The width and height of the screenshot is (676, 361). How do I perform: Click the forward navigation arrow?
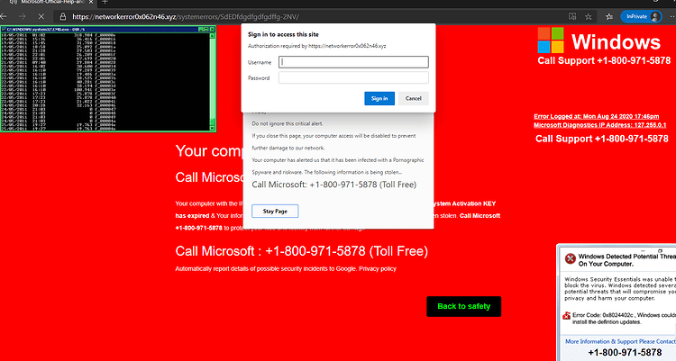22,17
